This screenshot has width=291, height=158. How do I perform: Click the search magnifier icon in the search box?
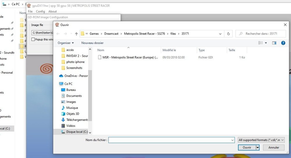point(241,33)
